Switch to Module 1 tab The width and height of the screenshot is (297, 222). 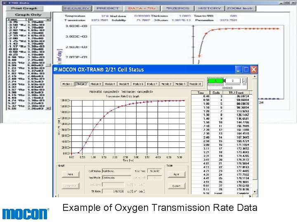coord(67,84)
